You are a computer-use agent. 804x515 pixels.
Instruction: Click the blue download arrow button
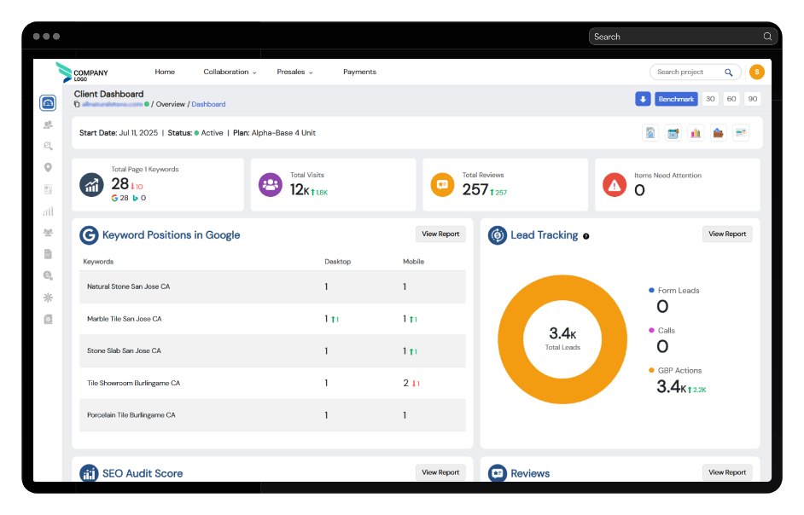(x=643, y=99)
